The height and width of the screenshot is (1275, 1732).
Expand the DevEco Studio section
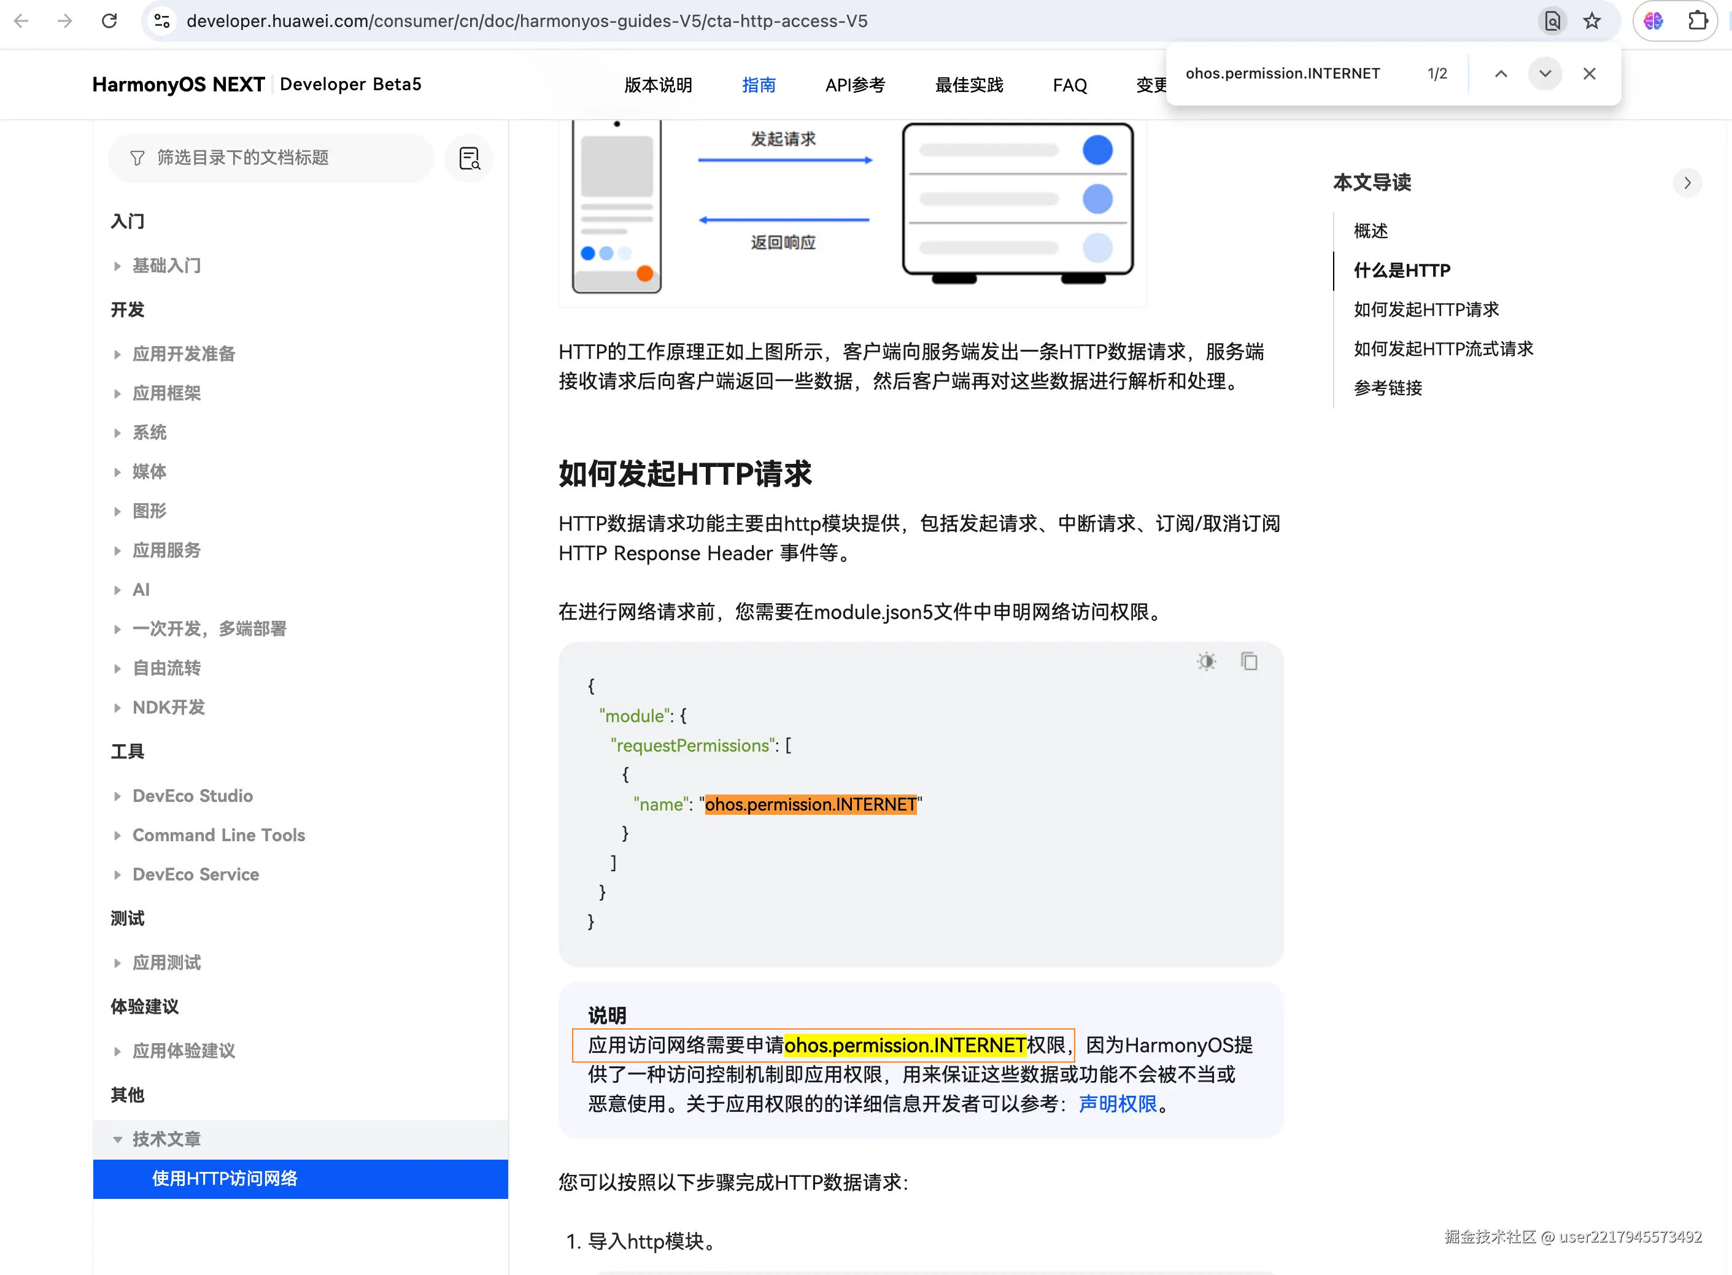pyautogui.click(x=117, y=796)
